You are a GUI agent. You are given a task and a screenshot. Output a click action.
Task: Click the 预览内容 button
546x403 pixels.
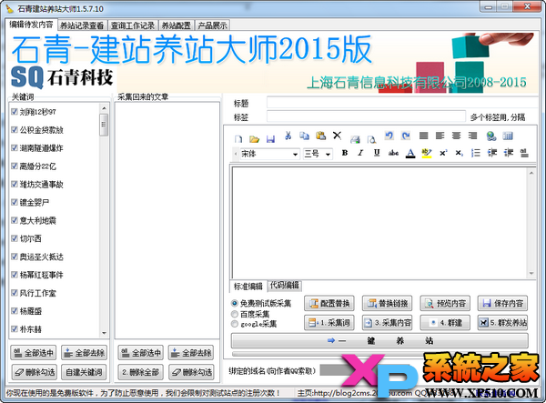[x=445, y=304]
